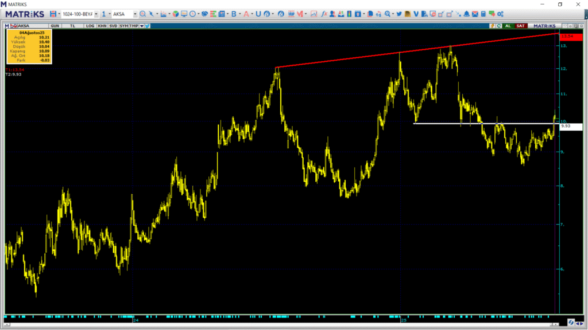Open the 1024-100-BEYAZ layout dropdown

coord(96,13)
